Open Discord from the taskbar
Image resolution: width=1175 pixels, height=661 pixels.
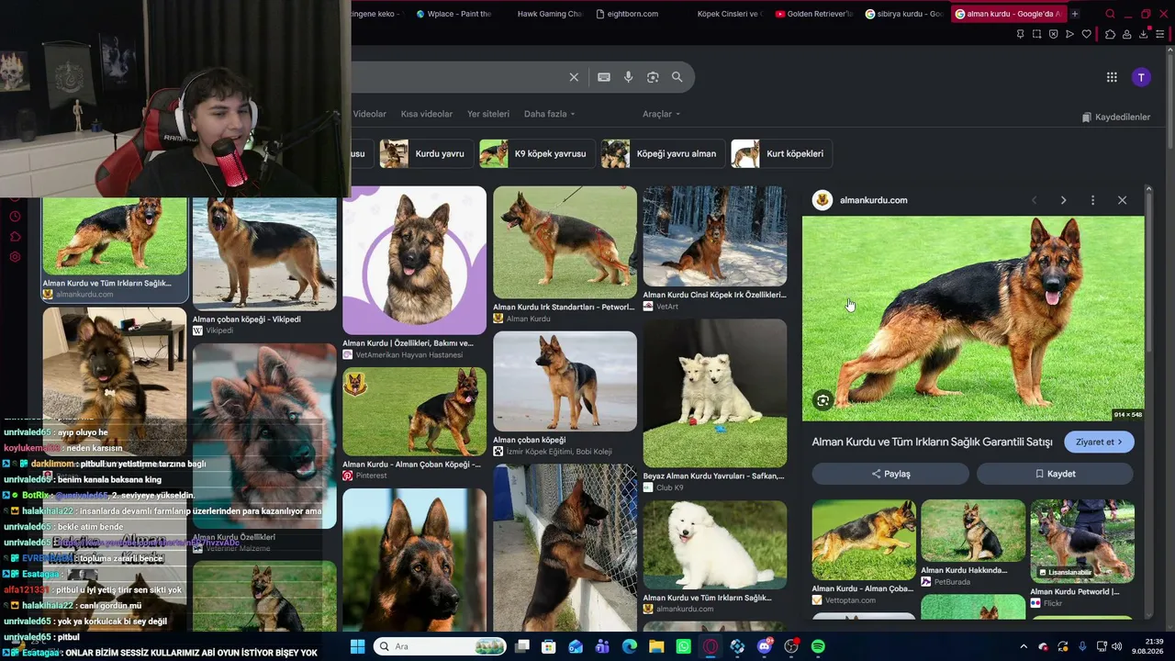pyautogui.click(x=765, y=646)
